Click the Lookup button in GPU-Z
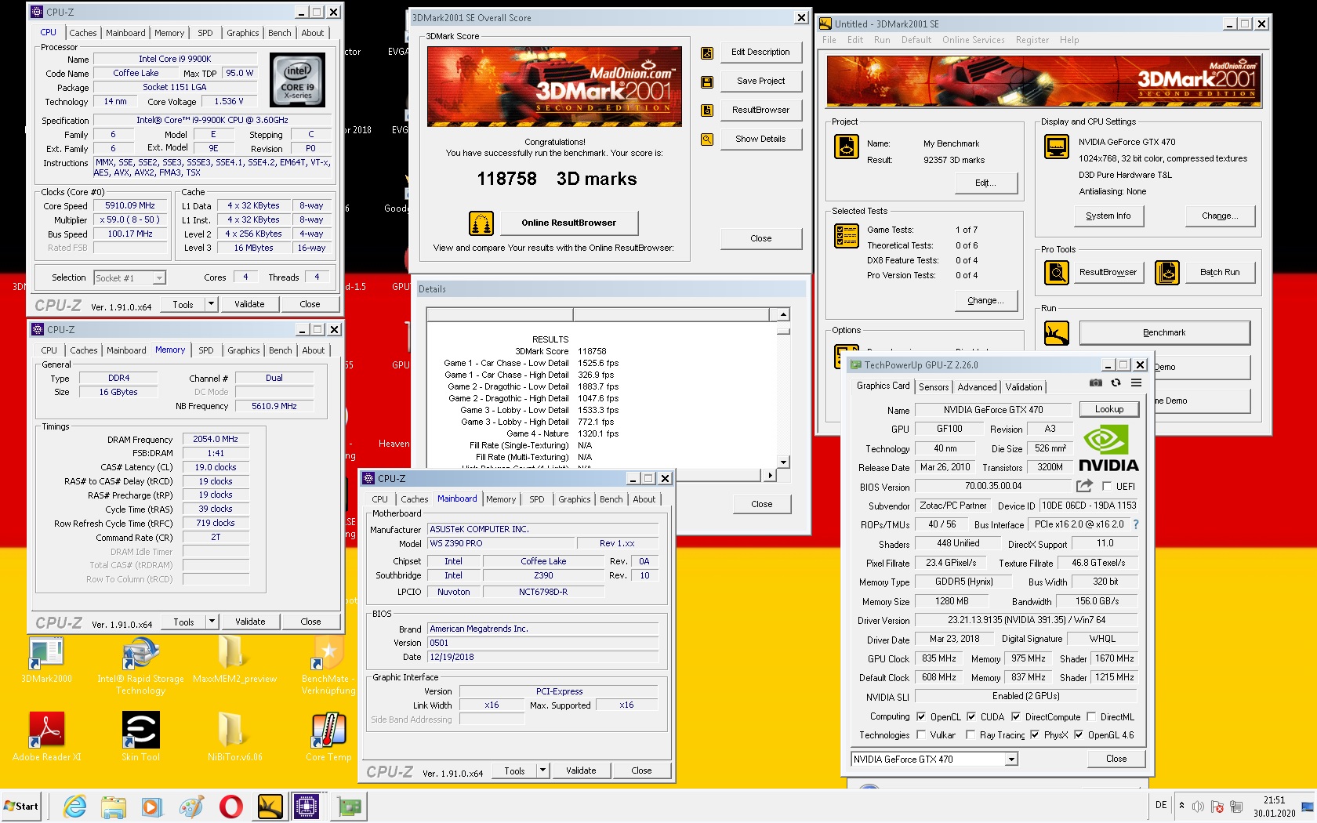The image size is (1317, 823). 1108,409
